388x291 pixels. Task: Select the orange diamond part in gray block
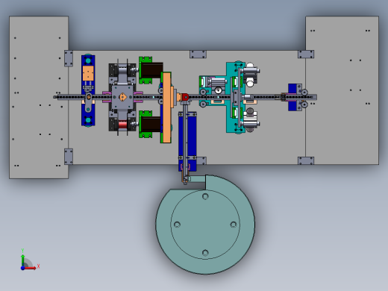click(x=123, y=97)
